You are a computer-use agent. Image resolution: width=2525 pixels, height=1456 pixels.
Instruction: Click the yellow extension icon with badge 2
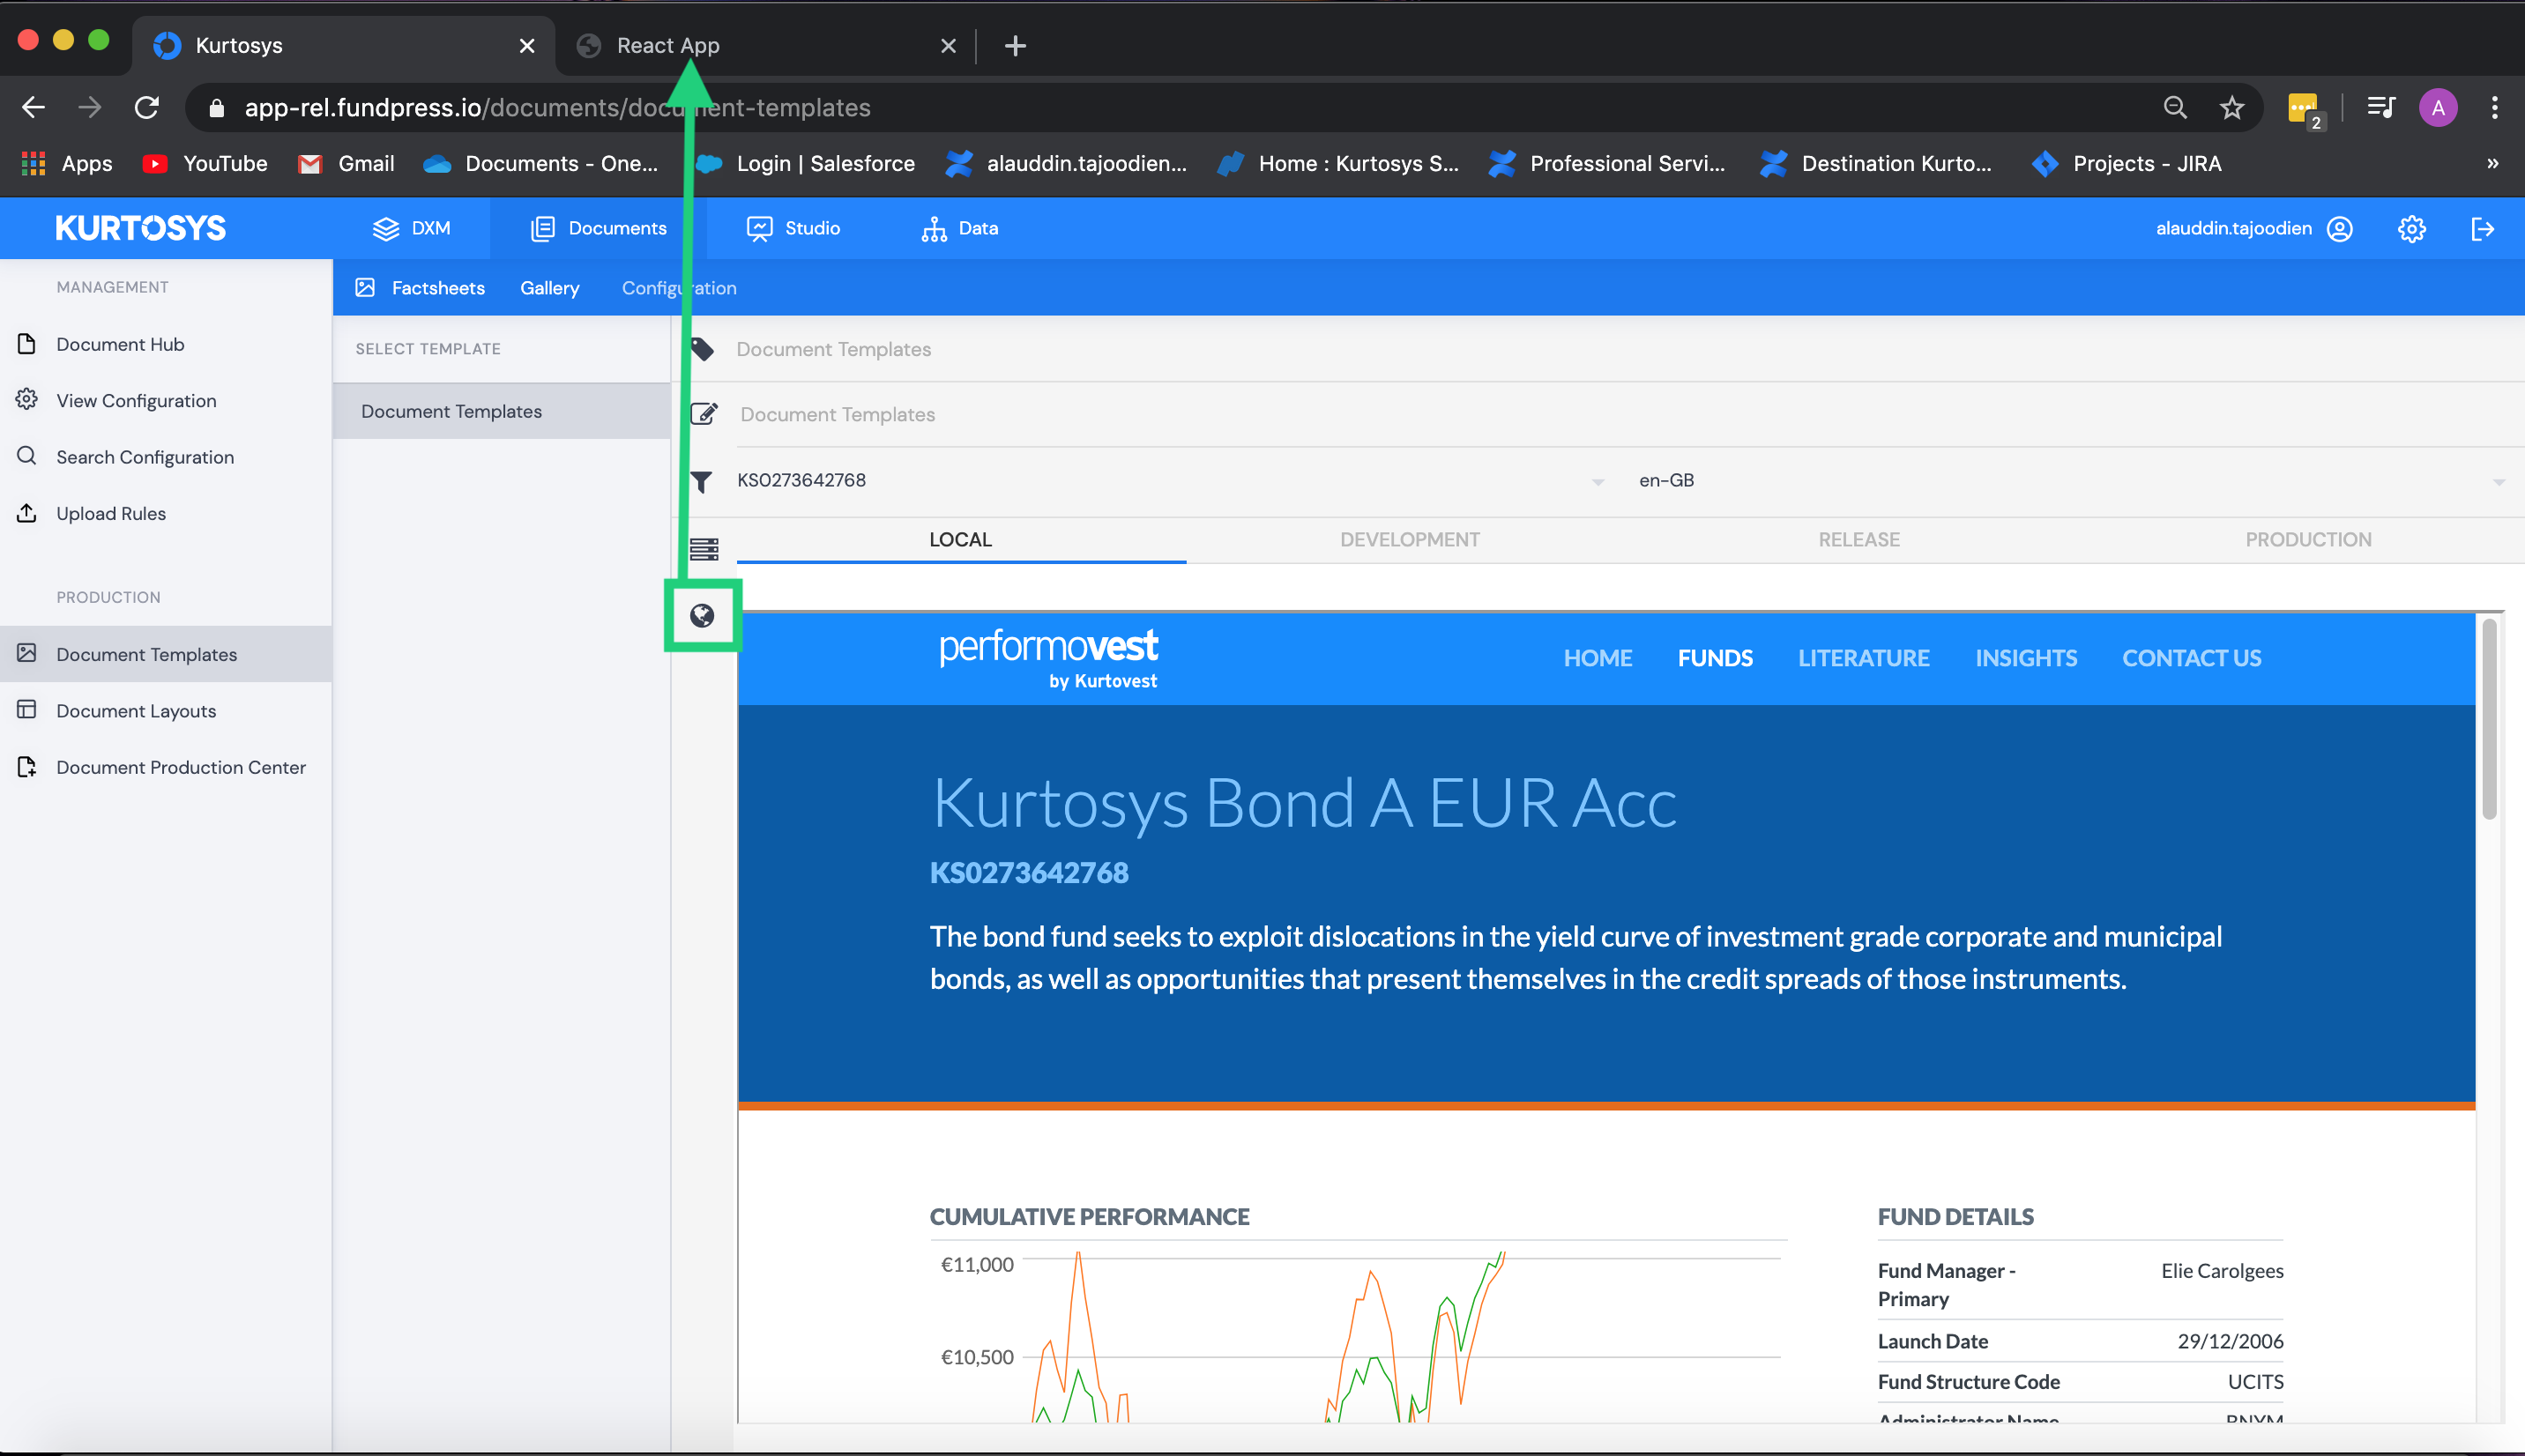point(2305,109)
